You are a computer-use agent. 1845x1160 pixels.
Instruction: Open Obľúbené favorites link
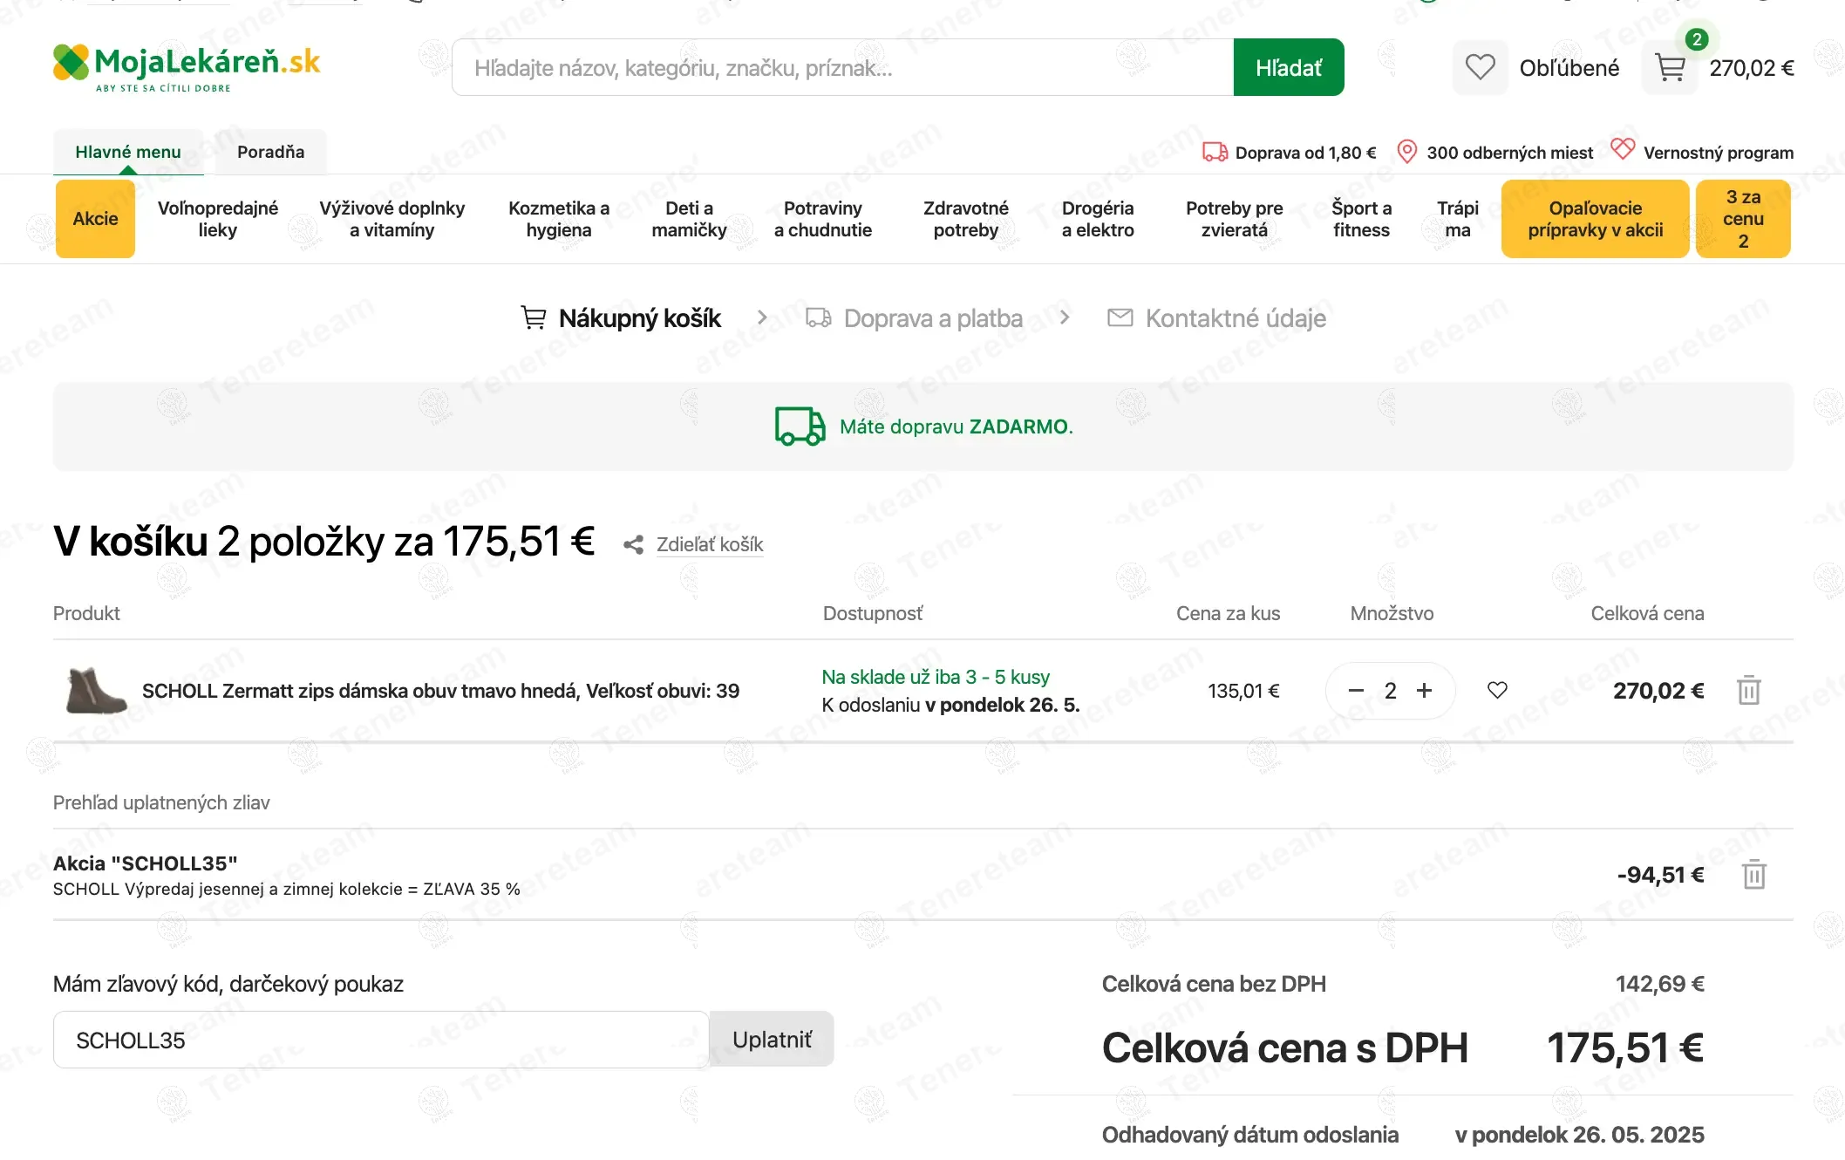(1569, 68)
